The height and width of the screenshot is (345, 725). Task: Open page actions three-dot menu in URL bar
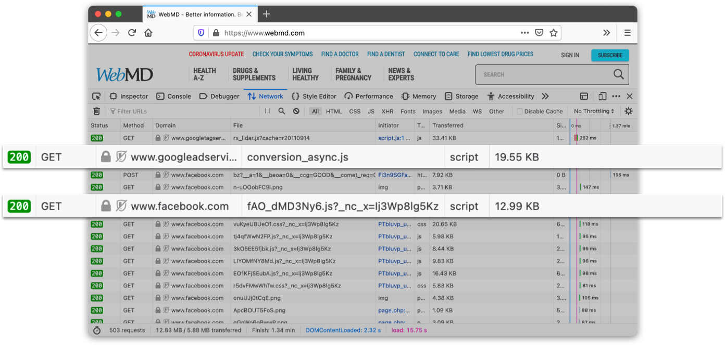click(x=524, y=33)
